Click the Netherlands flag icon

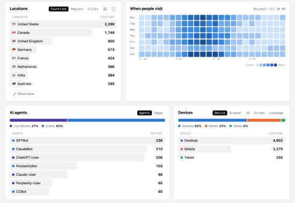click(14, 66)
